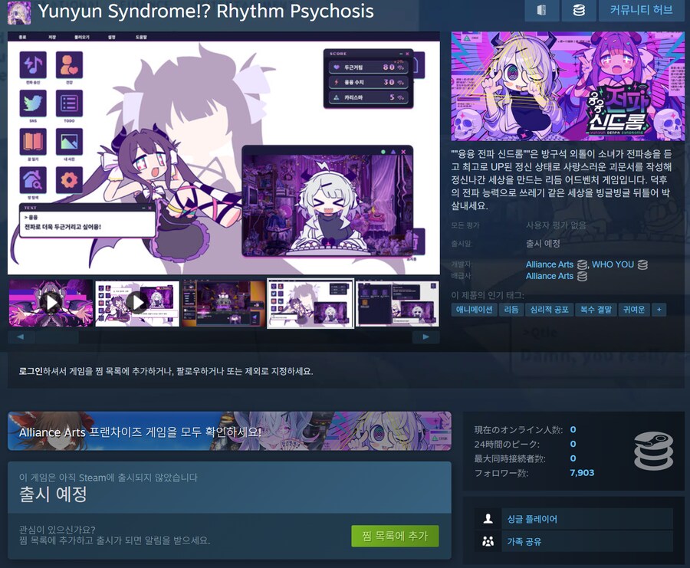Click the 로그인 link in login notice
690x568 pixels.
[x=31, y=371]
